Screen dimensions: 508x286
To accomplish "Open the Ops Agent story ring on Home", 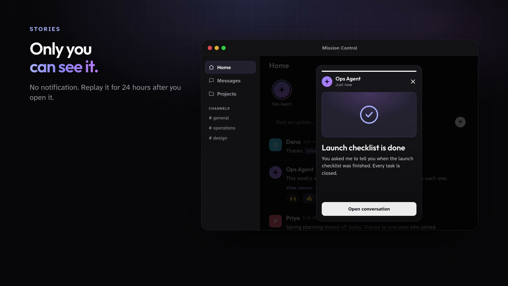I will coord(282,90).
